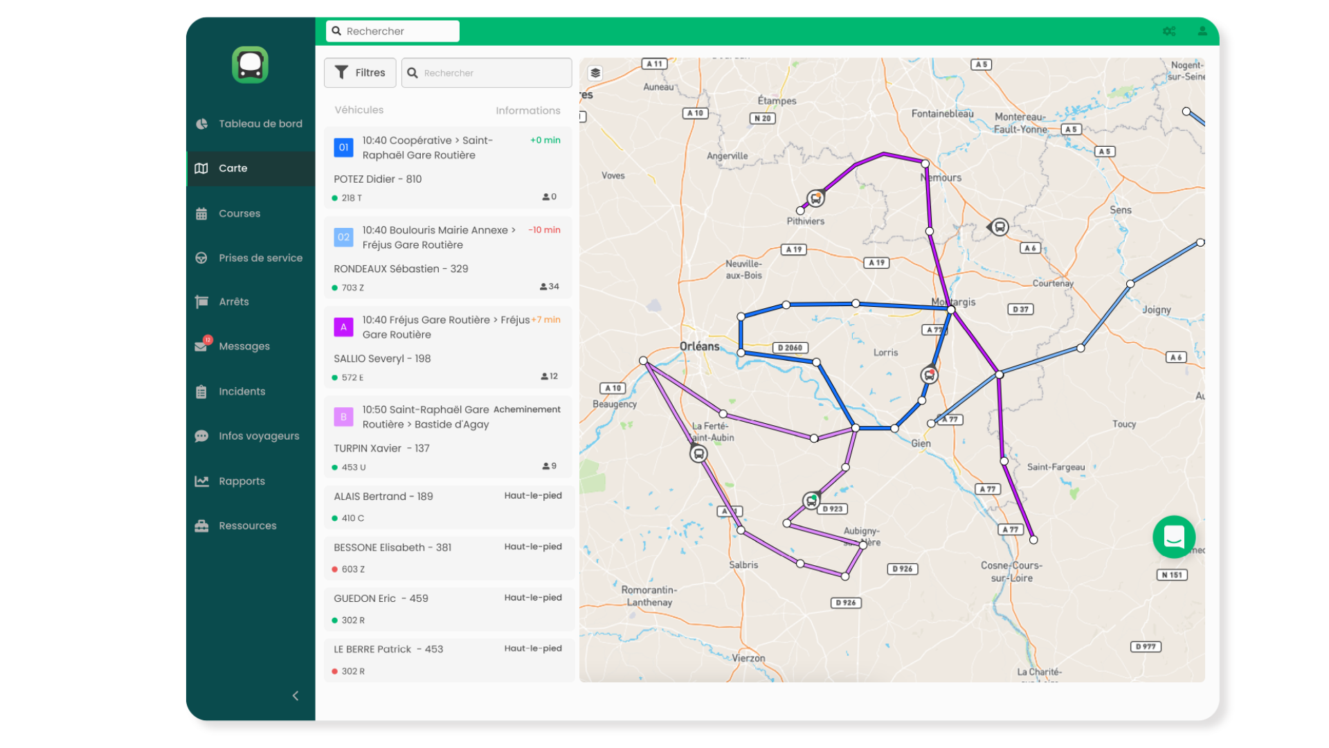Screen dimensions: 1329x748
Task: Collapse the sidebar with the chevron
Action: (296, 695)
